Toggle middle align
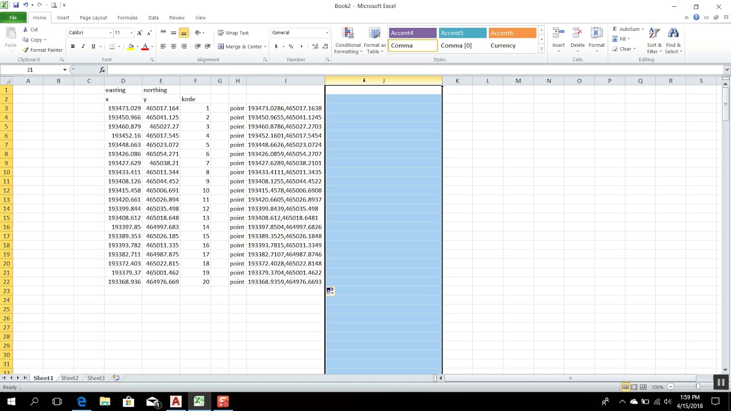This screenshot has height=411, width=731. [174, 33]
